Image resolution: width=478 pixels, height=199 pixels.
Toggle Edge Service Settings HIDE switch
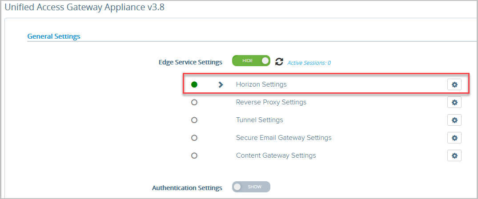[x=251, y=61]
